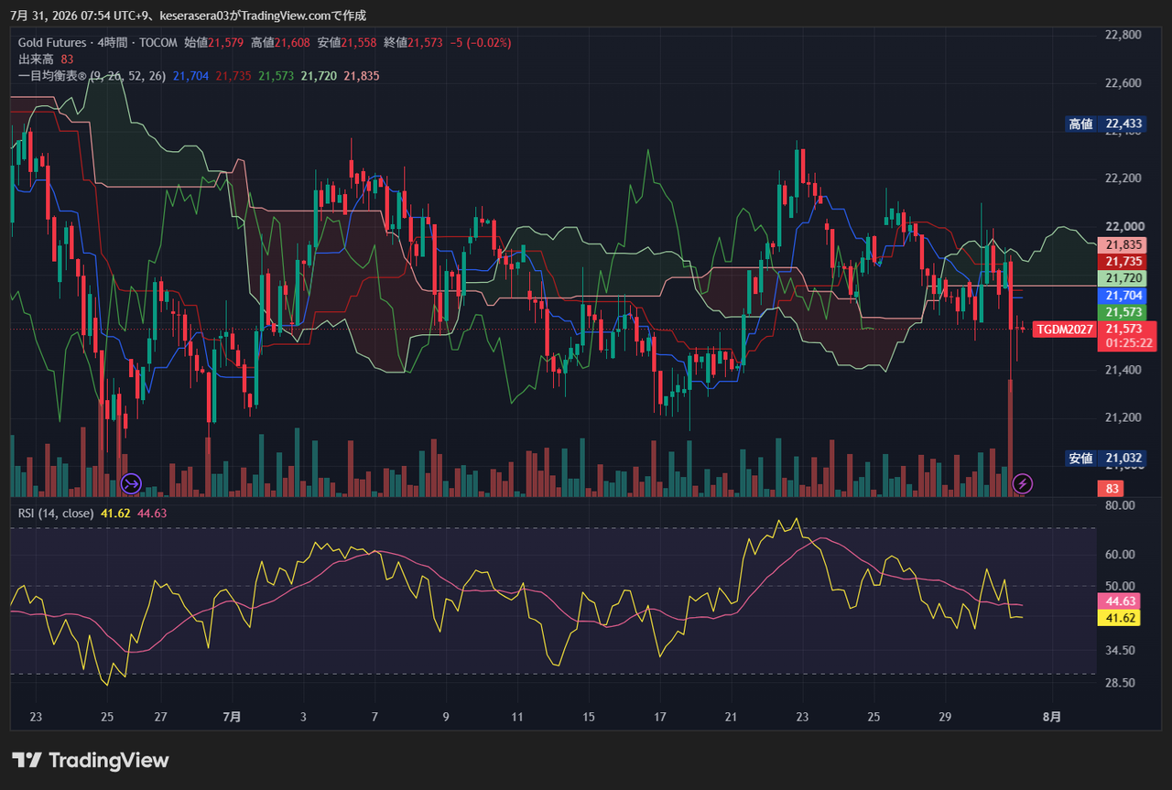This screenshot has width=1172, height=790.
Task: Click the 60.00 RSI scale value
Action: coord(1121,555)
